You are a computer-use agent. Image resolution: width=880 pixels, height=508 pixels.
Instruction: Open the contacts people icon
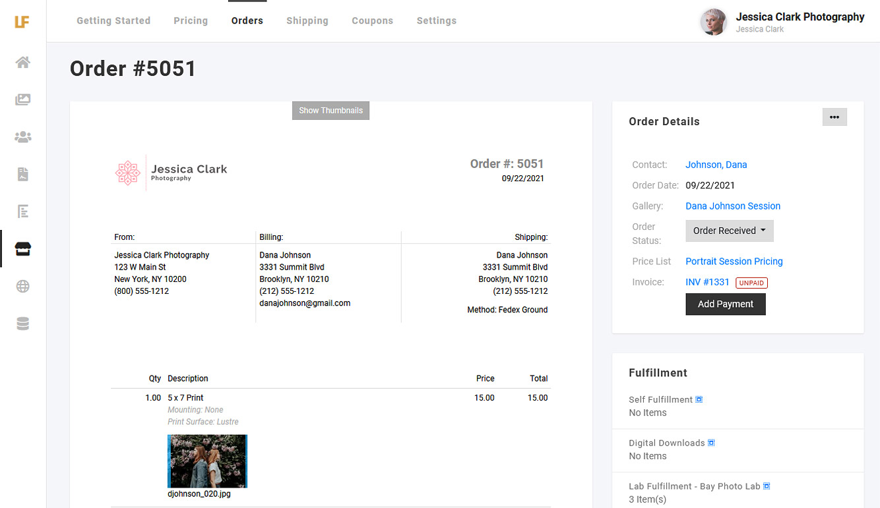(x=23, y=137)
